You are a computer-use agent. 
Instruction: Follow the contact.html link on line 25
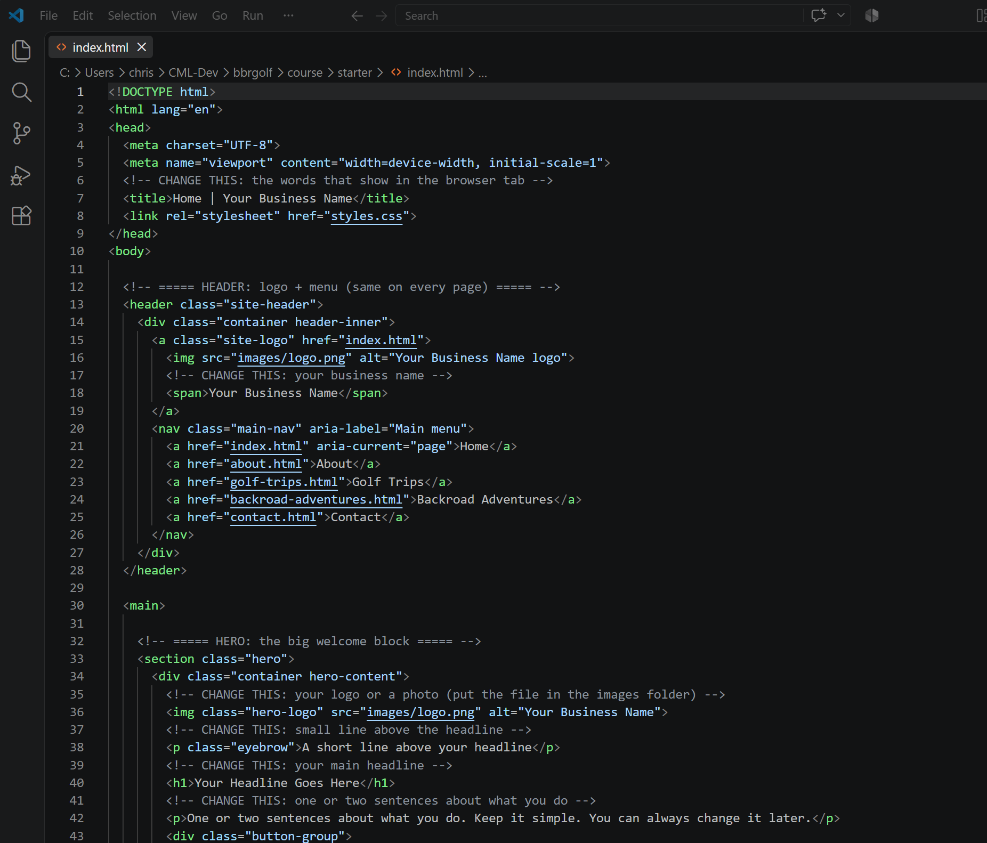pyautogui.click(x=273, y=517)
